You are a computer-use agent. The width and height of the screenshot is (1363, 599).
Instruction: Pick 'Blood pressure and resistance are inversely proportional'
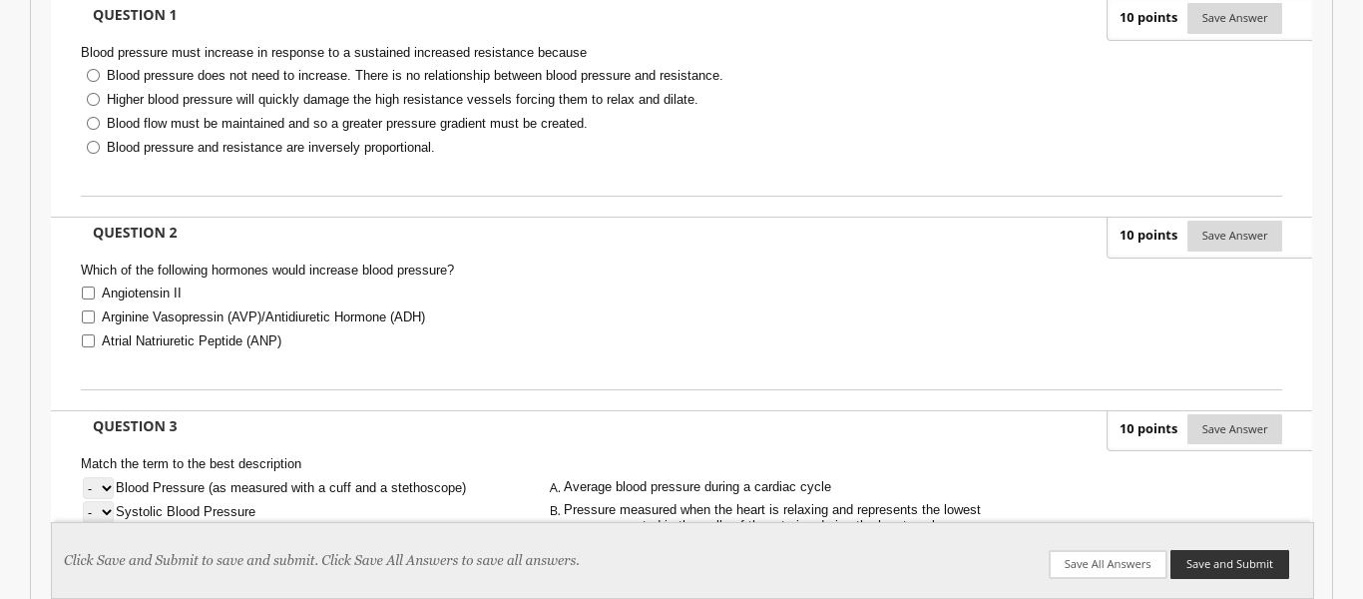pos(93,148)
